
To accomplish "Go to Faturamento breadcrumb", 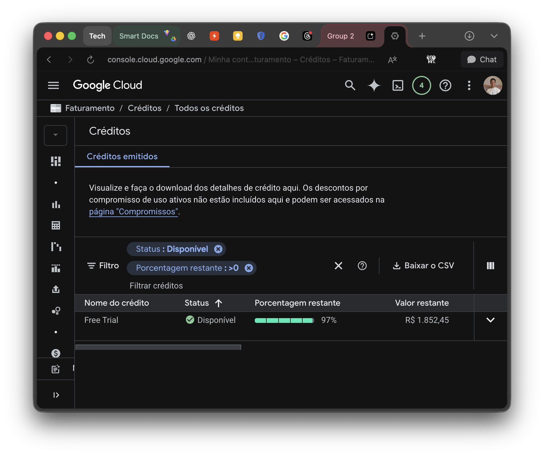I will point(90,108).
